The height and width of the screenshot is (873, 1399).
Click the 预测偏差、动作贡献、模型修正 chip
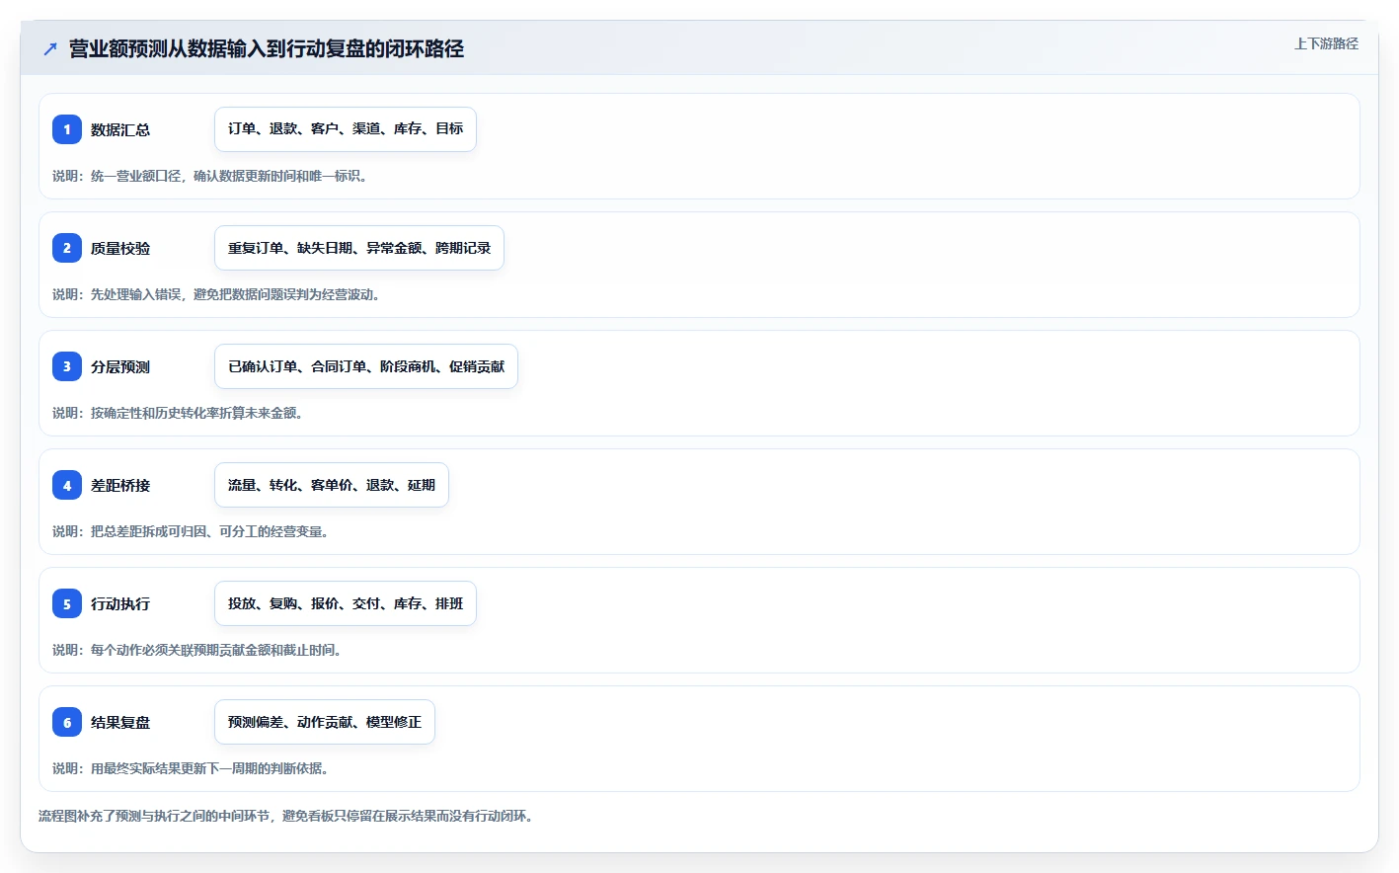click(x=325, y=722)
